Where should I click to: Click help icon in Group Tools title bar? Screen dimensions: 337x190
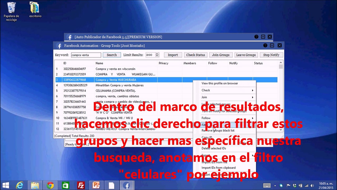tap(265, 46)
